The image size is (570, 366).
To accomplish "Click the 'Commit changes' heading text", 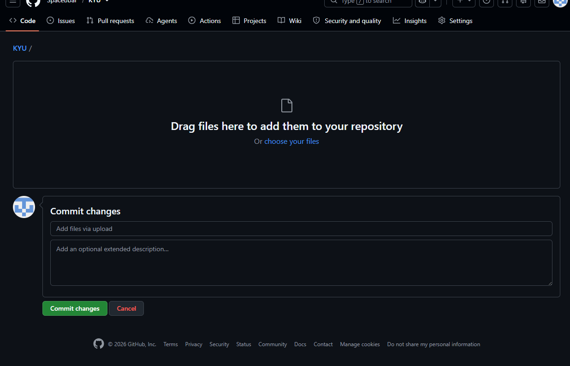I will [x=85, y=211].
